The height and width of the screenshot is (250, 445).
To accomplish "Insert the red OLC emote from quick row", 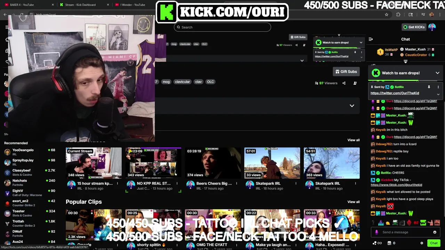I will pos(416,223).
